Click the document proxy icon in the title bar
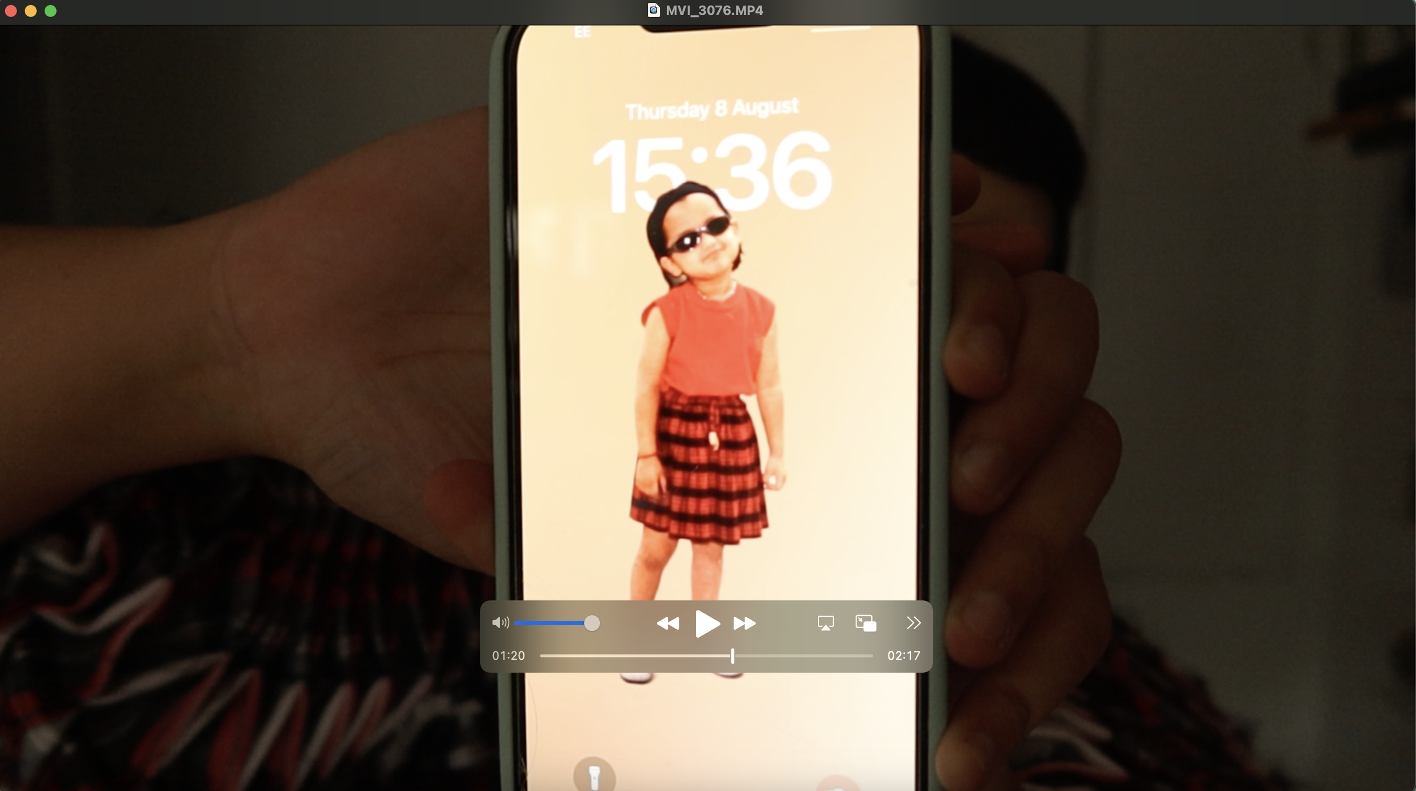1416x791 pixels. pos(654,10)
